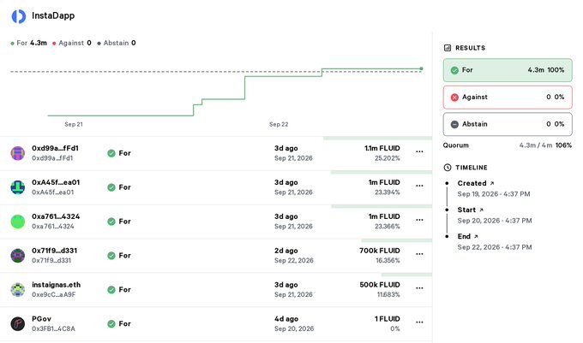Click the green For checkmark in 0xd99a...fFd1 row
This screenshot has height=343, width=583.
[111, 153]
